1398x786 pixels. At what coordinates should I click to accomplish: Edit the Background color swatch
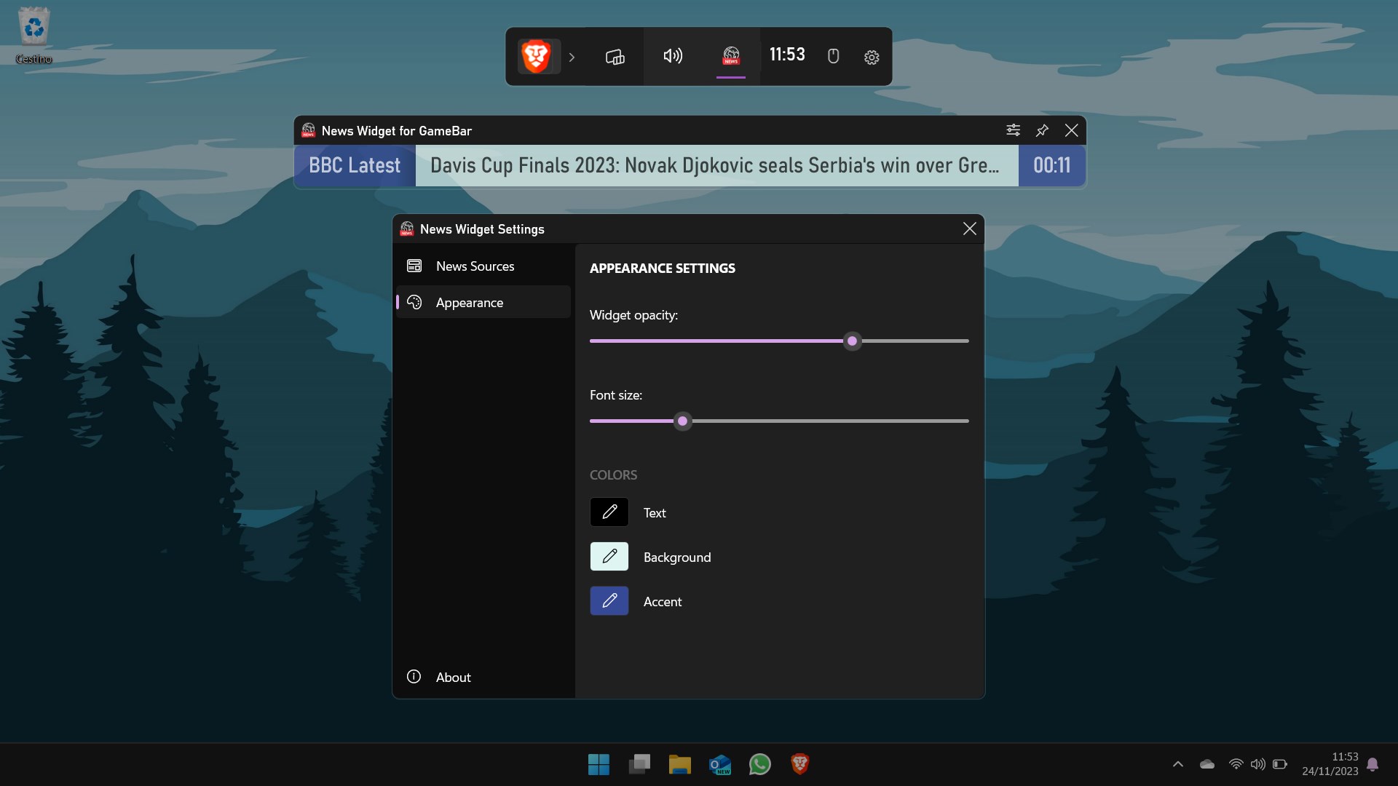(609, 557)
